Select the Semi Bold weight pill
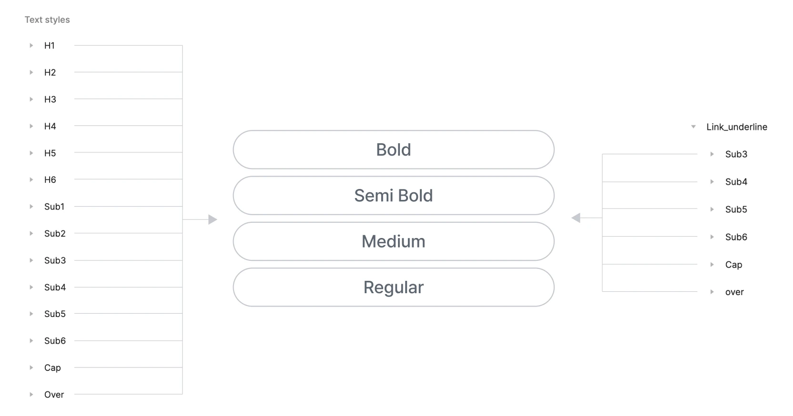Screen dimensions: 793x416 point(394,196)
